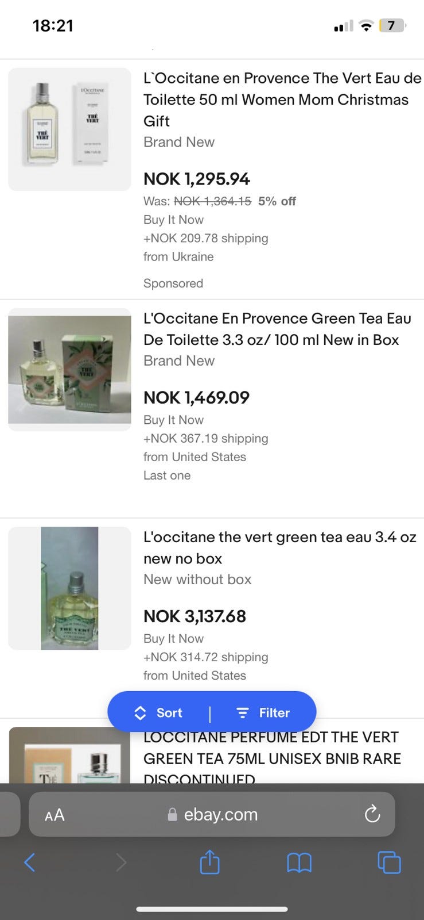Tap Safari forward arrow button
The image size is (424, 920).
coord(120,862)
